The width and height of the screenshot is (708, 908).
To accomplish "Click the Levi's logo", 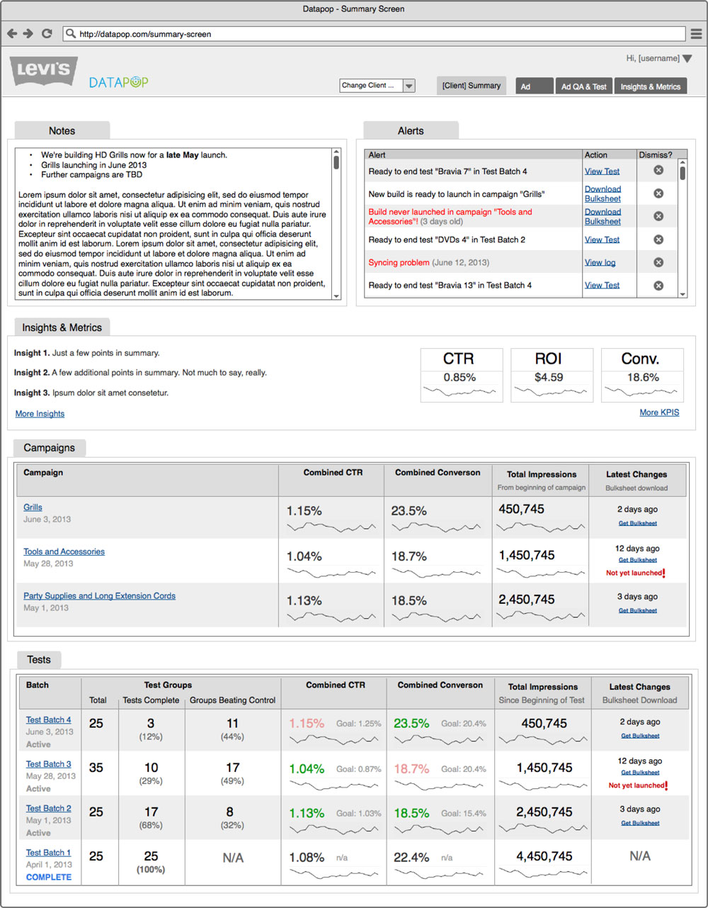I will [44, 71].
